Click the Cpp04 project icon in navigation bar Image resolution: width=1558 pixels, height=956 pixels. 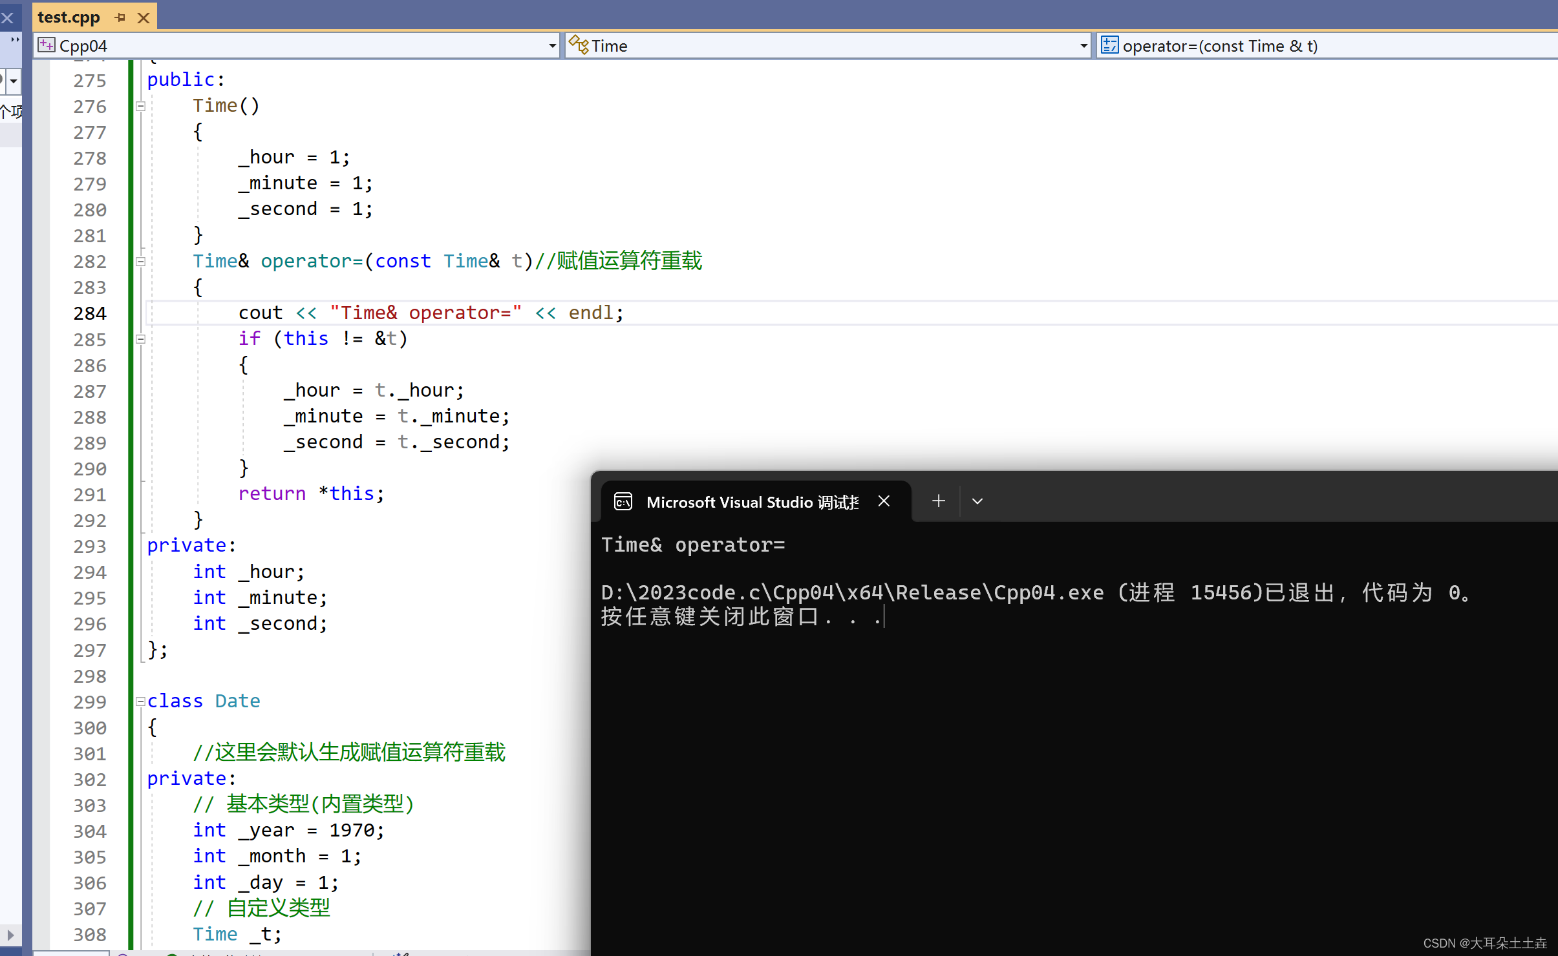tap(47, 45)
